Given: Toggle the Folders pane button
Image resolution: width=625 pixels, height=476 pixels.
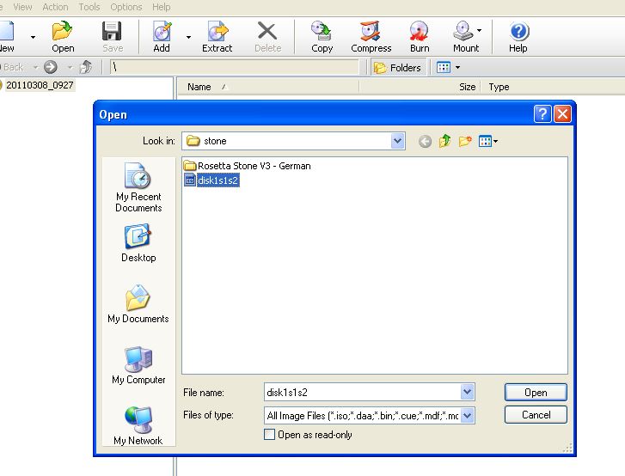Looking at the screenshot, I should click(398, 67).
